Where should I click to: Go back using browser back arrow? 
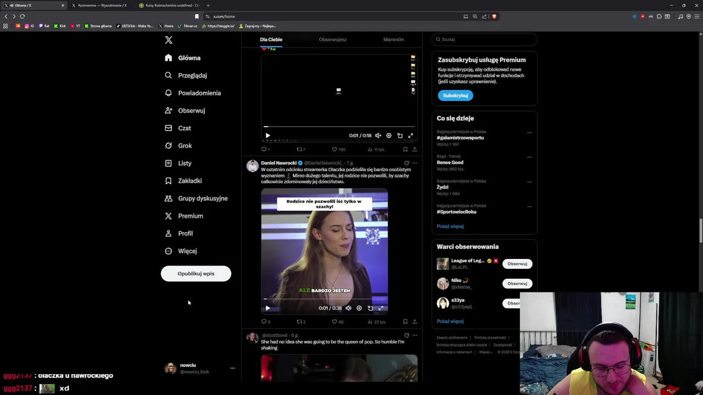[x=6, y=16]
